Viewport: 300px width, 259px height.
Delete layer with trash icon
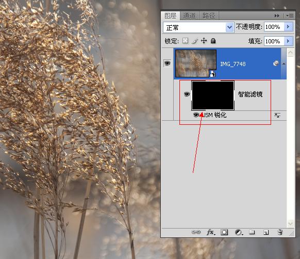click(x=280, y=232)
